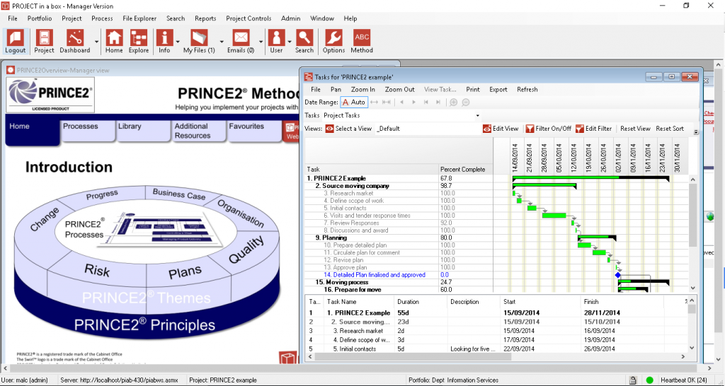
Task: Open the Additional Resources tab
Action: [x=198, y=131]
